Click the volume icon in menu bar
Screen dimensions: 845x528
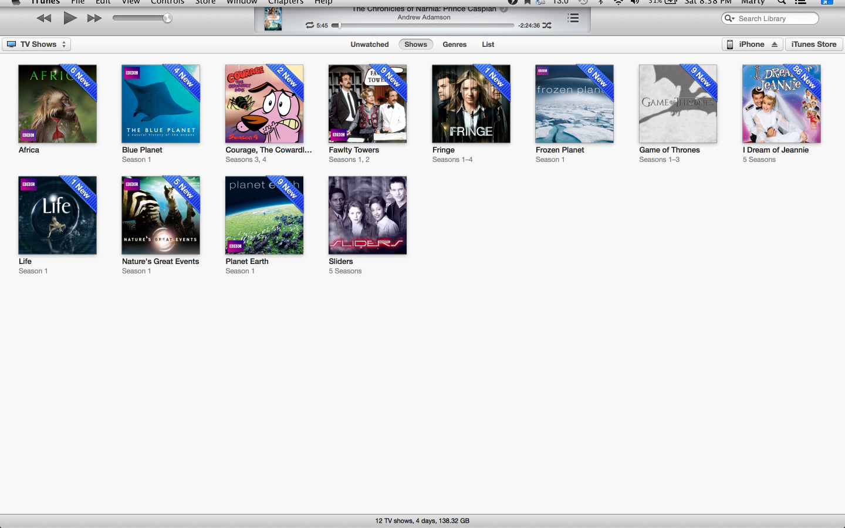click(x=635, y=2)
